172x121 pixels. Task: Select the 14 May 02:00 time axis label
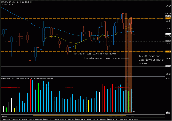pos(59,119)
